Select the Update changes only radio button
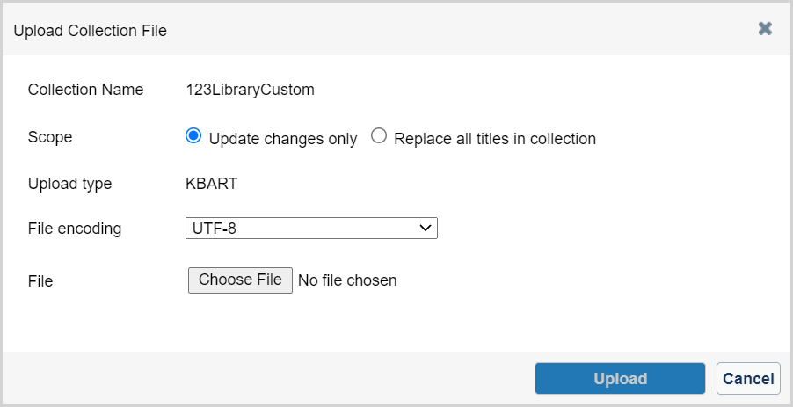This screenshot has height=407, width=793. click(x=193, y=136)
